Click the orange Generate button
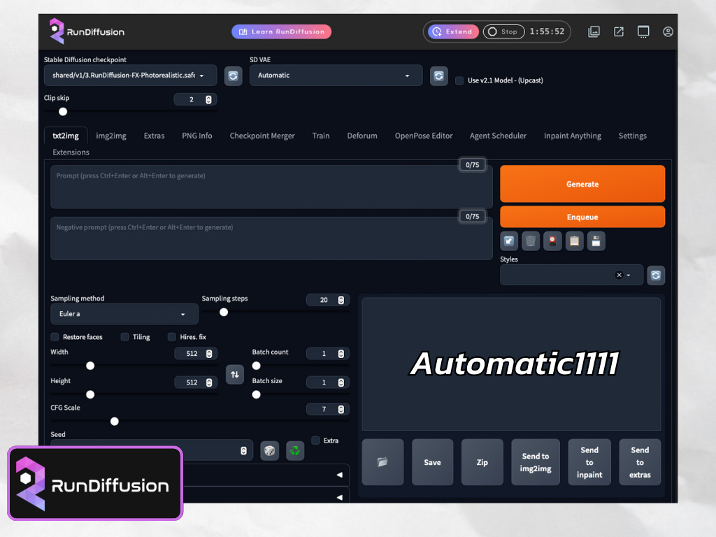 (582, 183)
